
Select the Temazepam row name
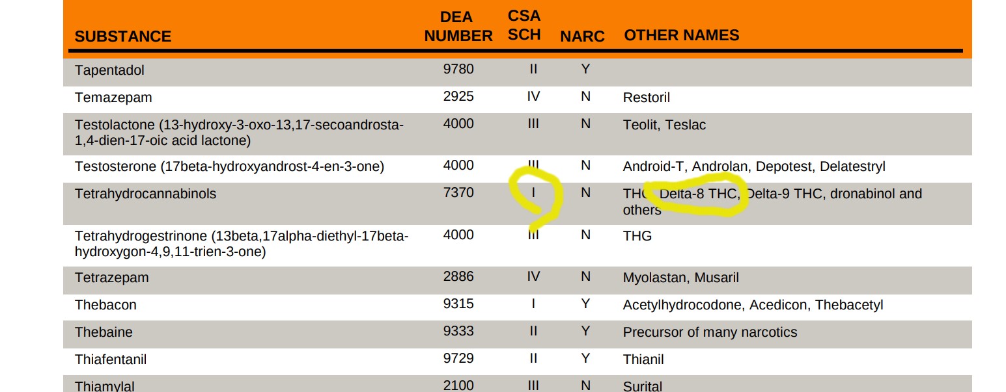[x=113, y=98]
